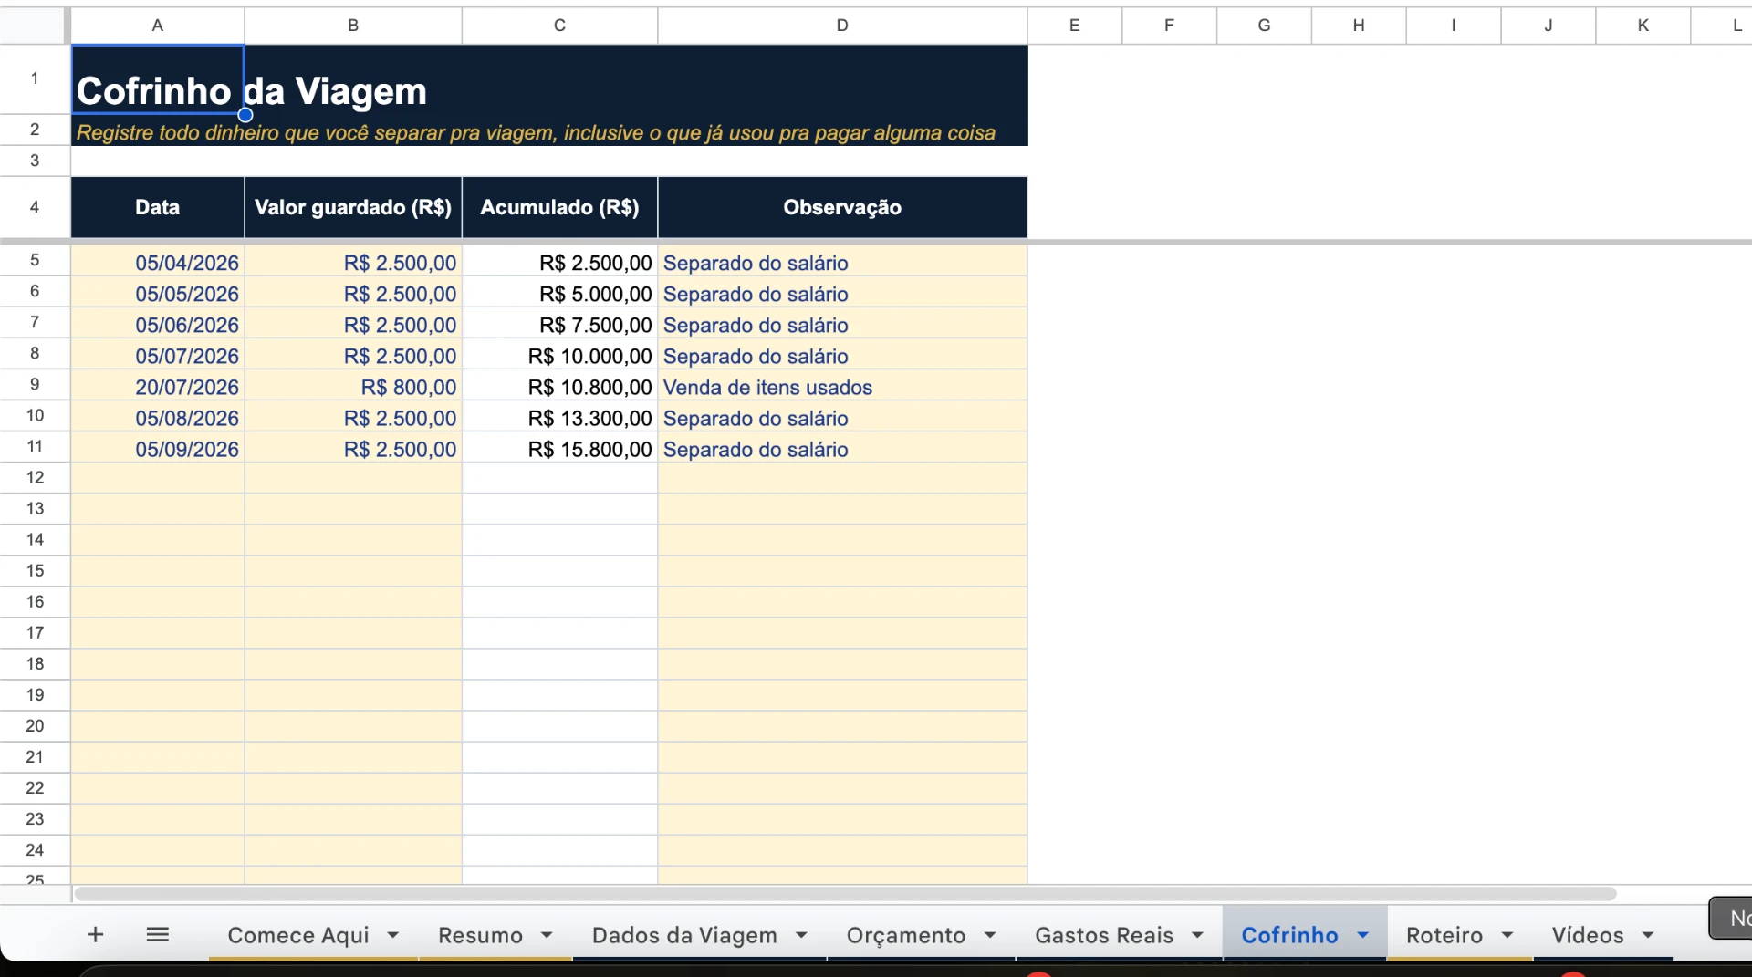Switch to the Resumo sheet
Viewport: 1752px width, 977px height.
click(480, 935)
